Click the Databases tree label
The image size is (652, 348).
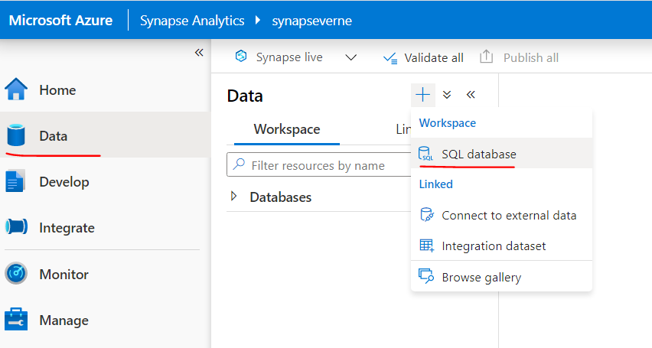281,197
